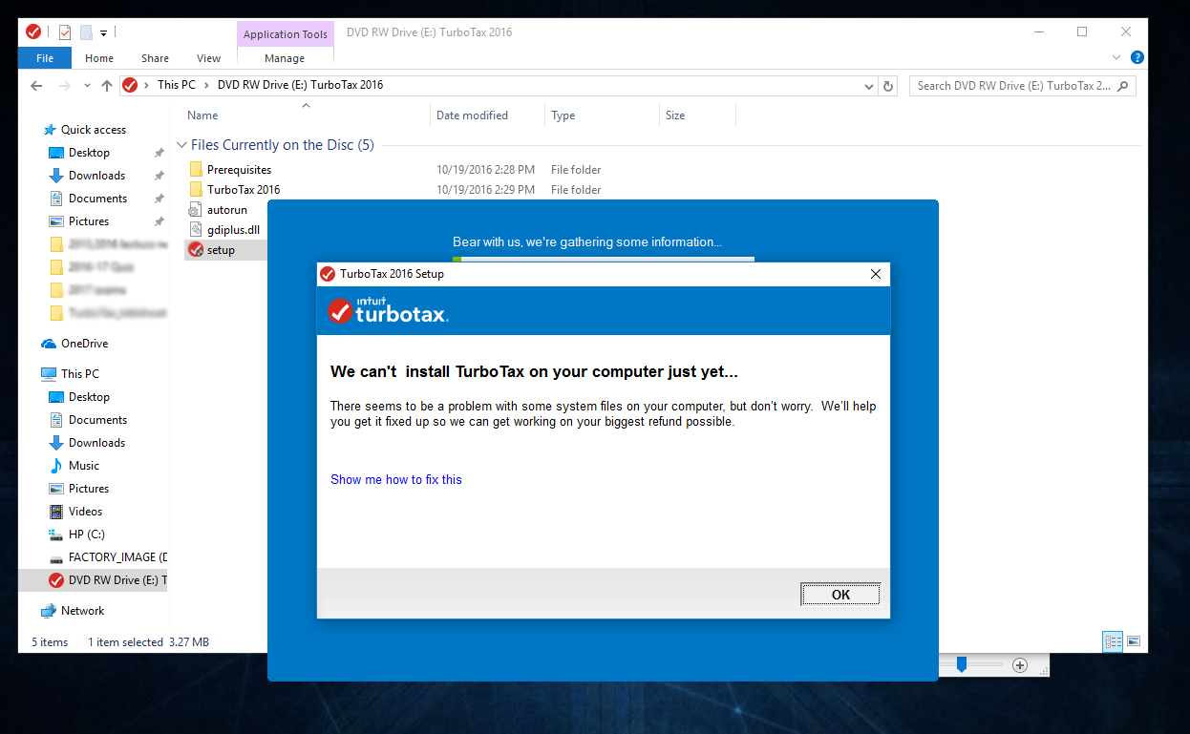Open Documents under This PC
Screen dimensions: 1190x734
[97, 420]
